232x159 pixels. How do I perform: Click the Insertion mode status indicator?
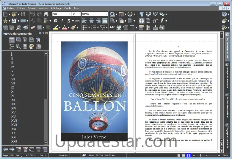click(64, 155)
